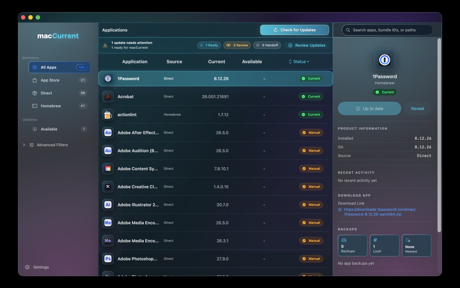This screenshot has height=288, width=460.
Task: Click the 1 Limit card
Action: tap(385, 246)
